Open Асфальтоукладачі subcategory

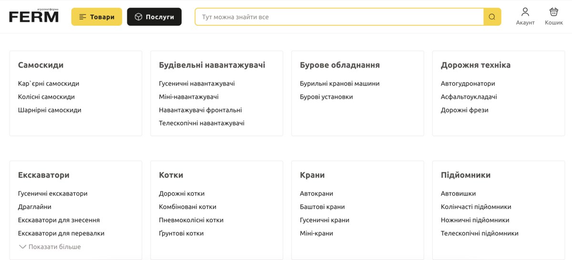click(469, 97)
